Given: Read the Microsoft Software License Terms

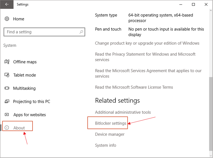Looking at the screenshot, I should [x=134, y=87].
